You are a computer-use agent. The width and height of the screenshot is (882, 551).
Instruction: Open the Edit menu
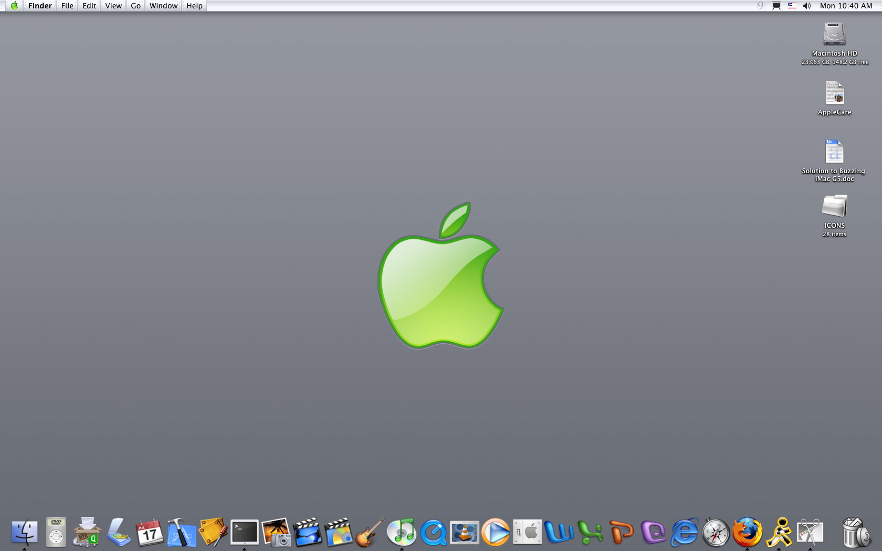point(89,6)
